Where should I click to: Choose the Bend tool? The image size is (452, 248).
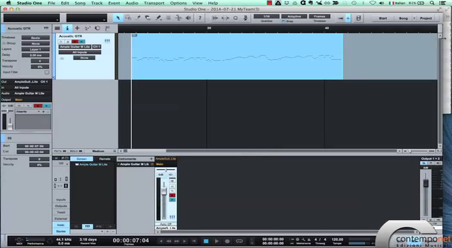(179, 18)
